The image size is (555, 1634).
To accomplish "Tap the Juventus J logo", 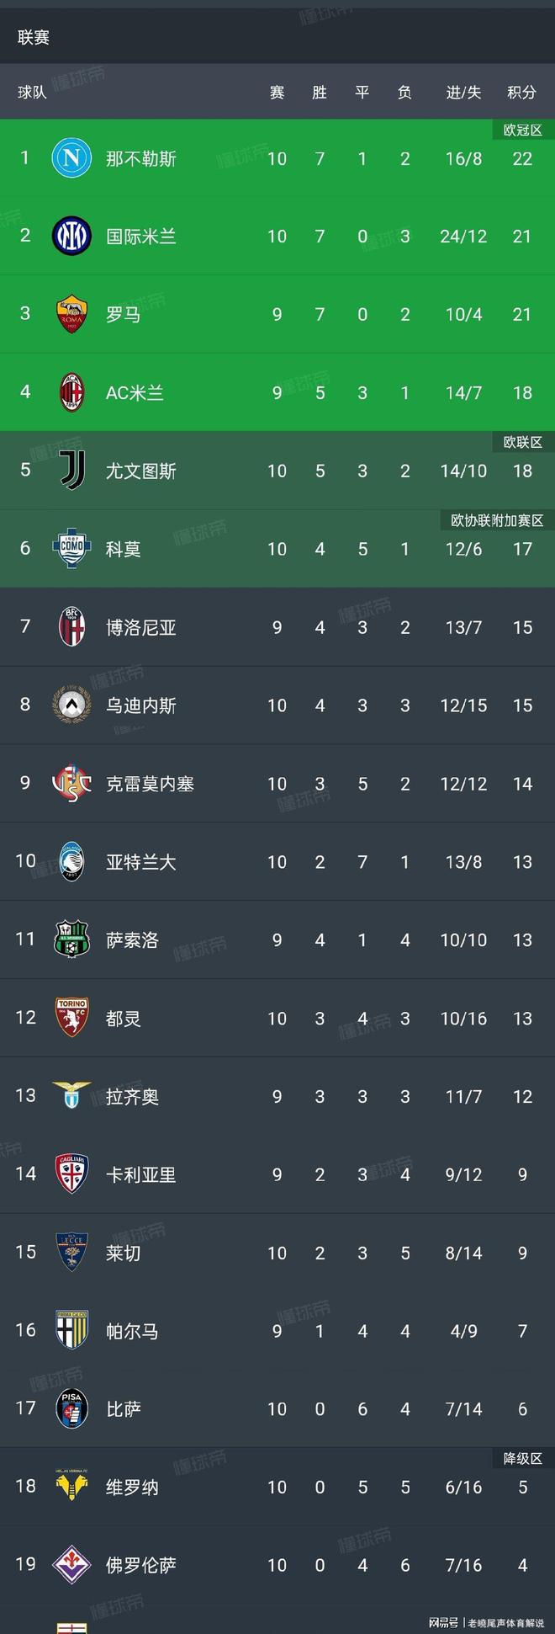I will click(x=71, y=471).
